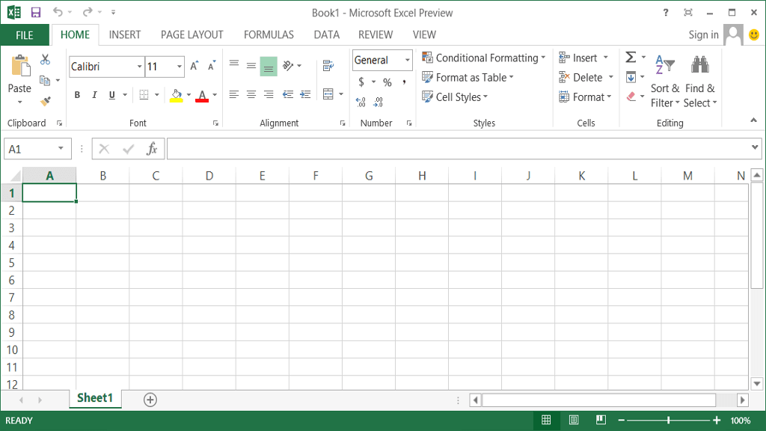
Task: Open the Insert Function (fx) button
Action: point(153,148)
